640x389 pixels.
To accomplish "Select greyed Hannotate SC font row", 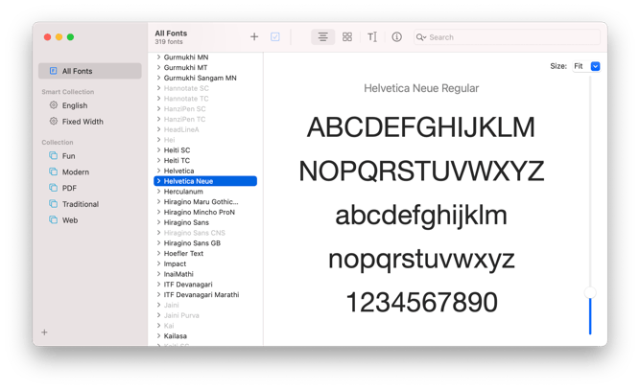I will 205,88.
